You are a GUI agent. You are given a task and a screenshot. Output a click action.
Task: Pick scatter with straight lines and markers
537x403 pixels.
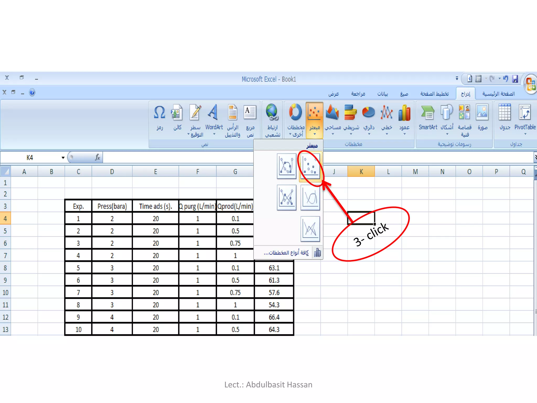click(286, 198)
